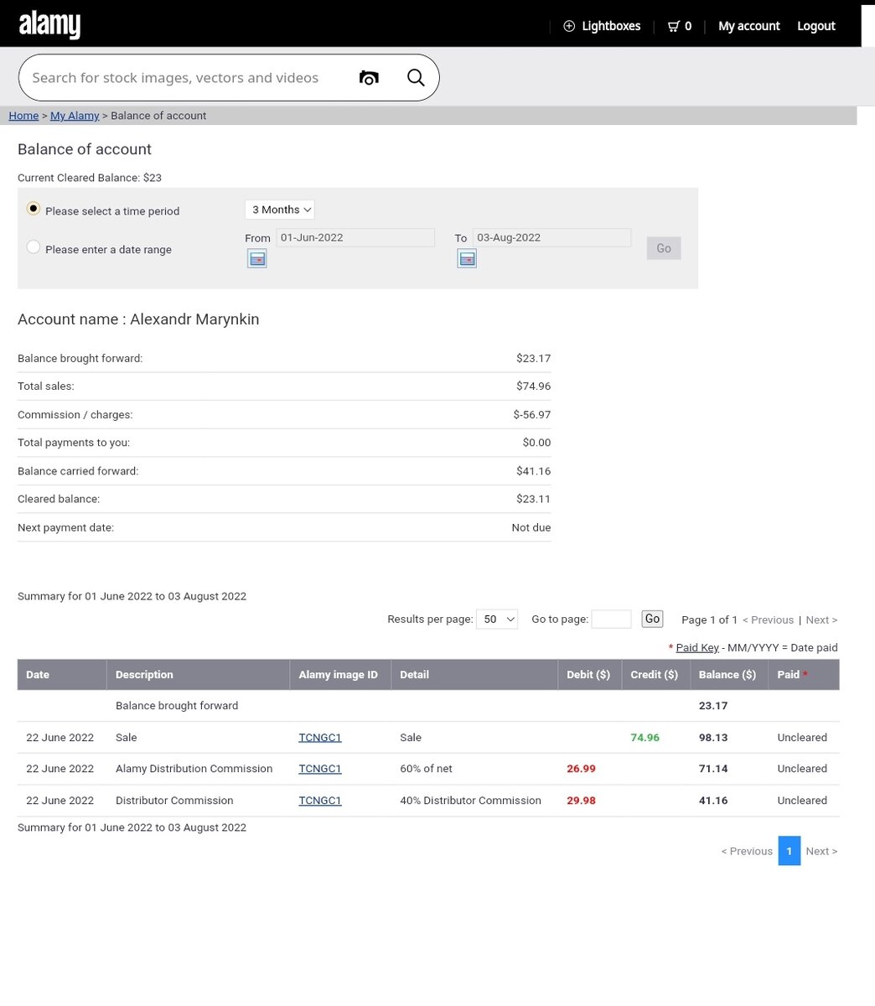The image size is (875, 1006).
Task: Click the balance value 71.14
Action: tap(713, 769)
